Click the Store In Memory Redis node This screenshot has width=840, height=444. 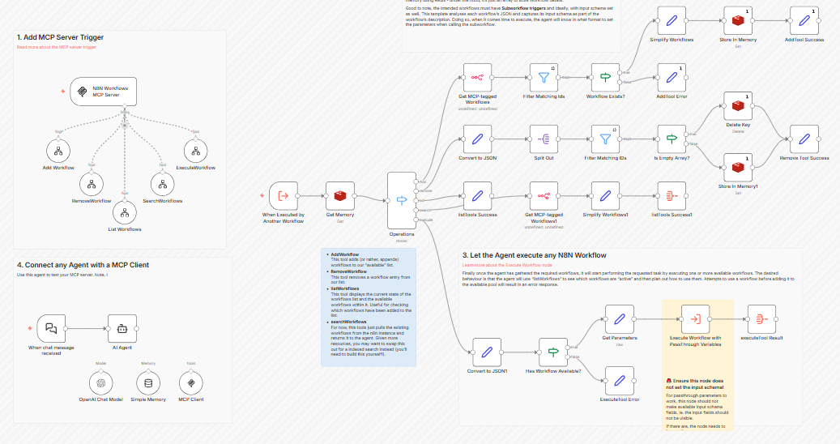(738, 21)
